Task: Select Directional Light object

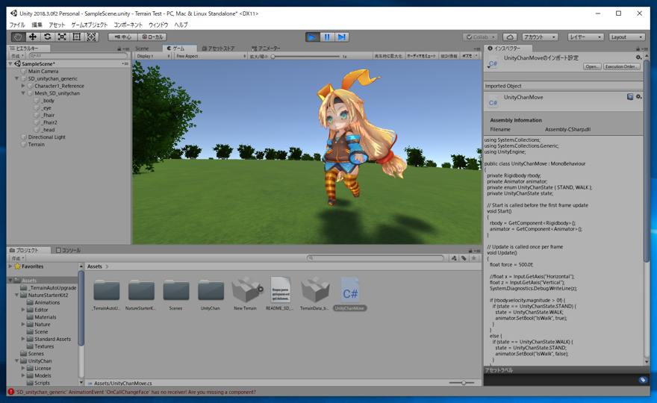Action: (46, 137)
